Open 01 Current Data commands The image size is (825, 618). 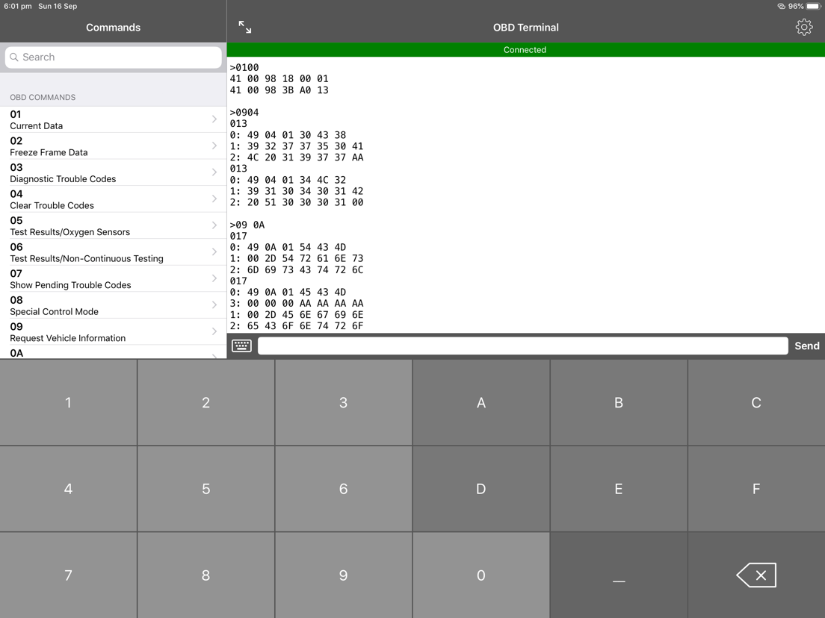pos(113,120)
